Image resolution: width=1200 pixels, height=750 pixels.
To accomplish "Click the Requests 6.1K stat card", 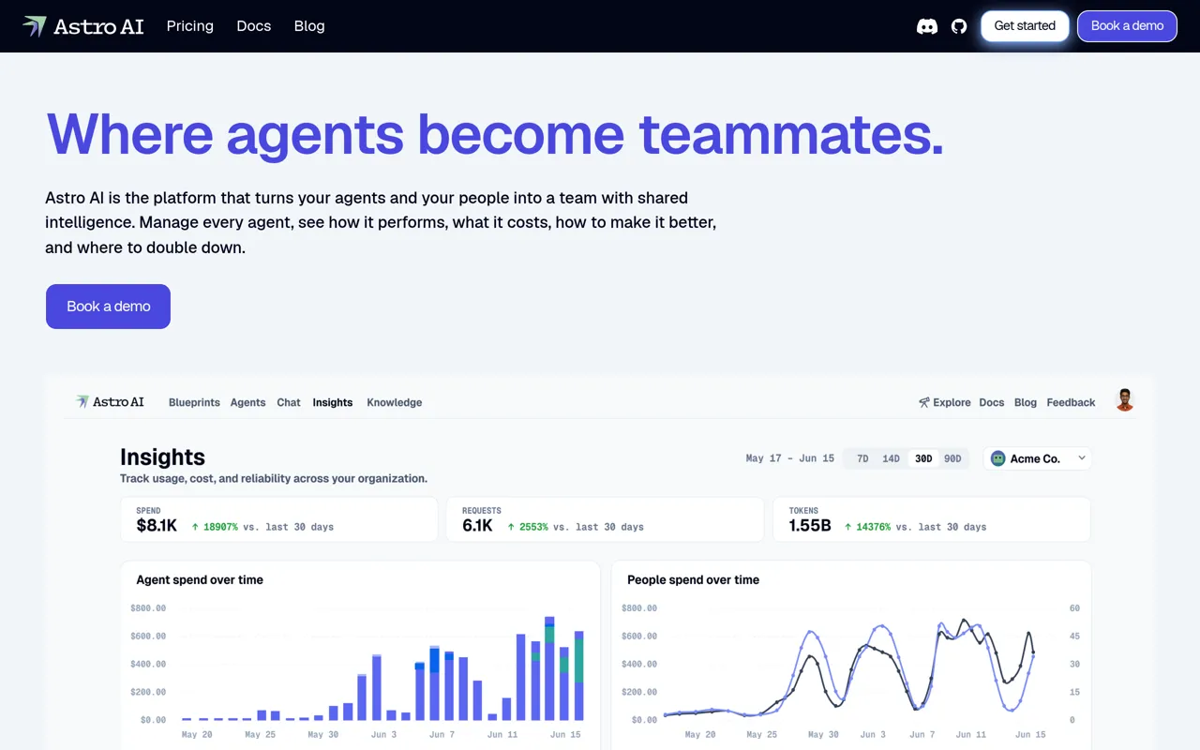I will click(x=605, y=519).
